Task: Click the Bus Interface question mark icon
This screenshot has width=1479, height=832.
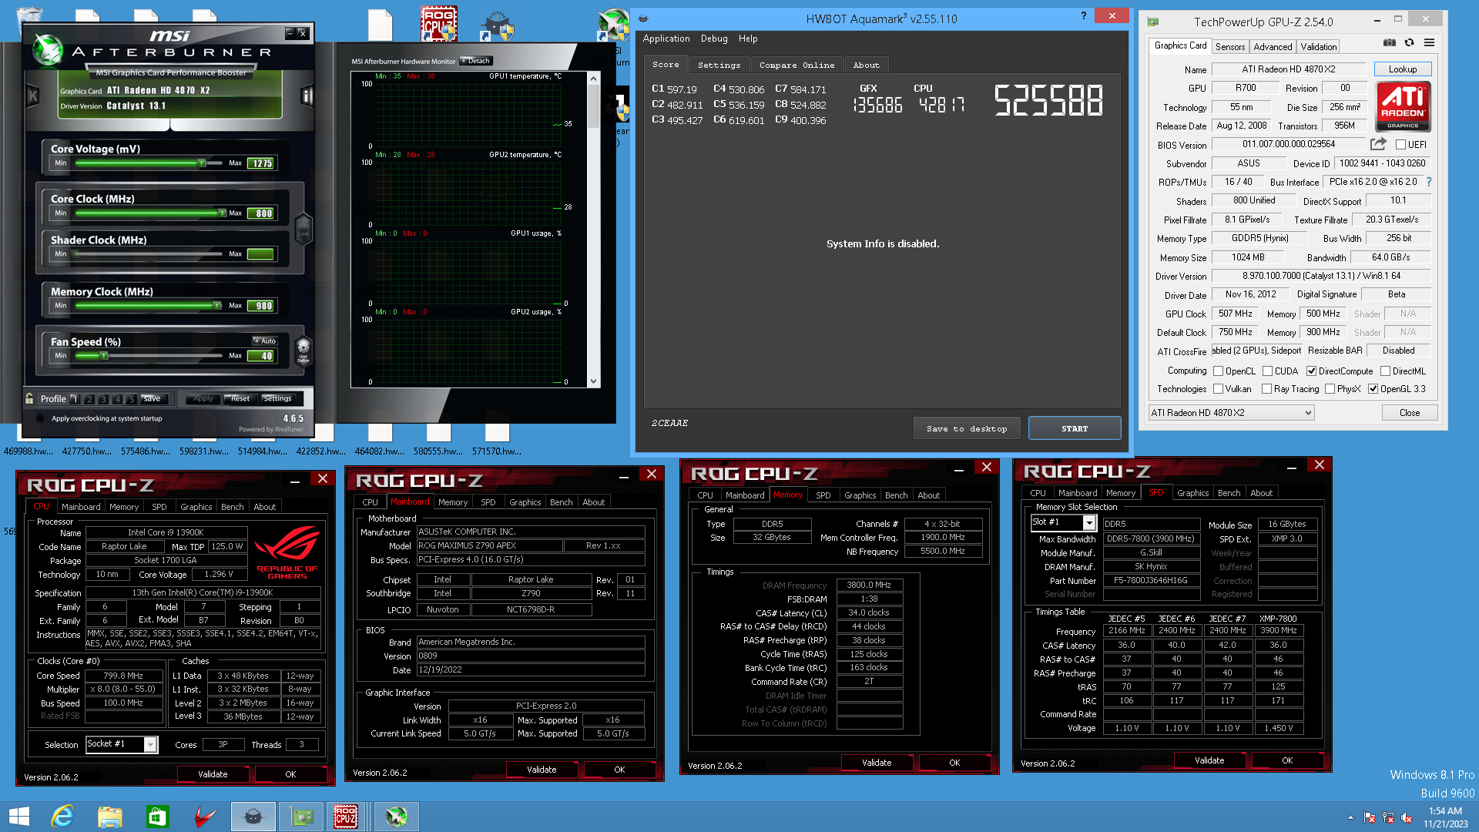Action: pos(1429,182)
